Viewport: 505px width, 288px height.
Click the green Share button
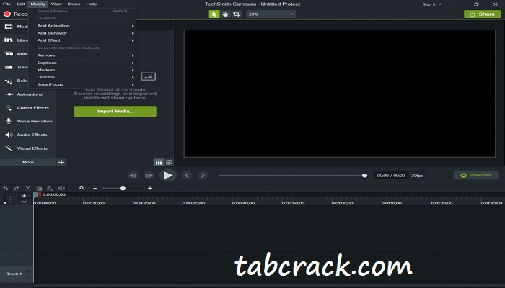click(x=482, y=14)
